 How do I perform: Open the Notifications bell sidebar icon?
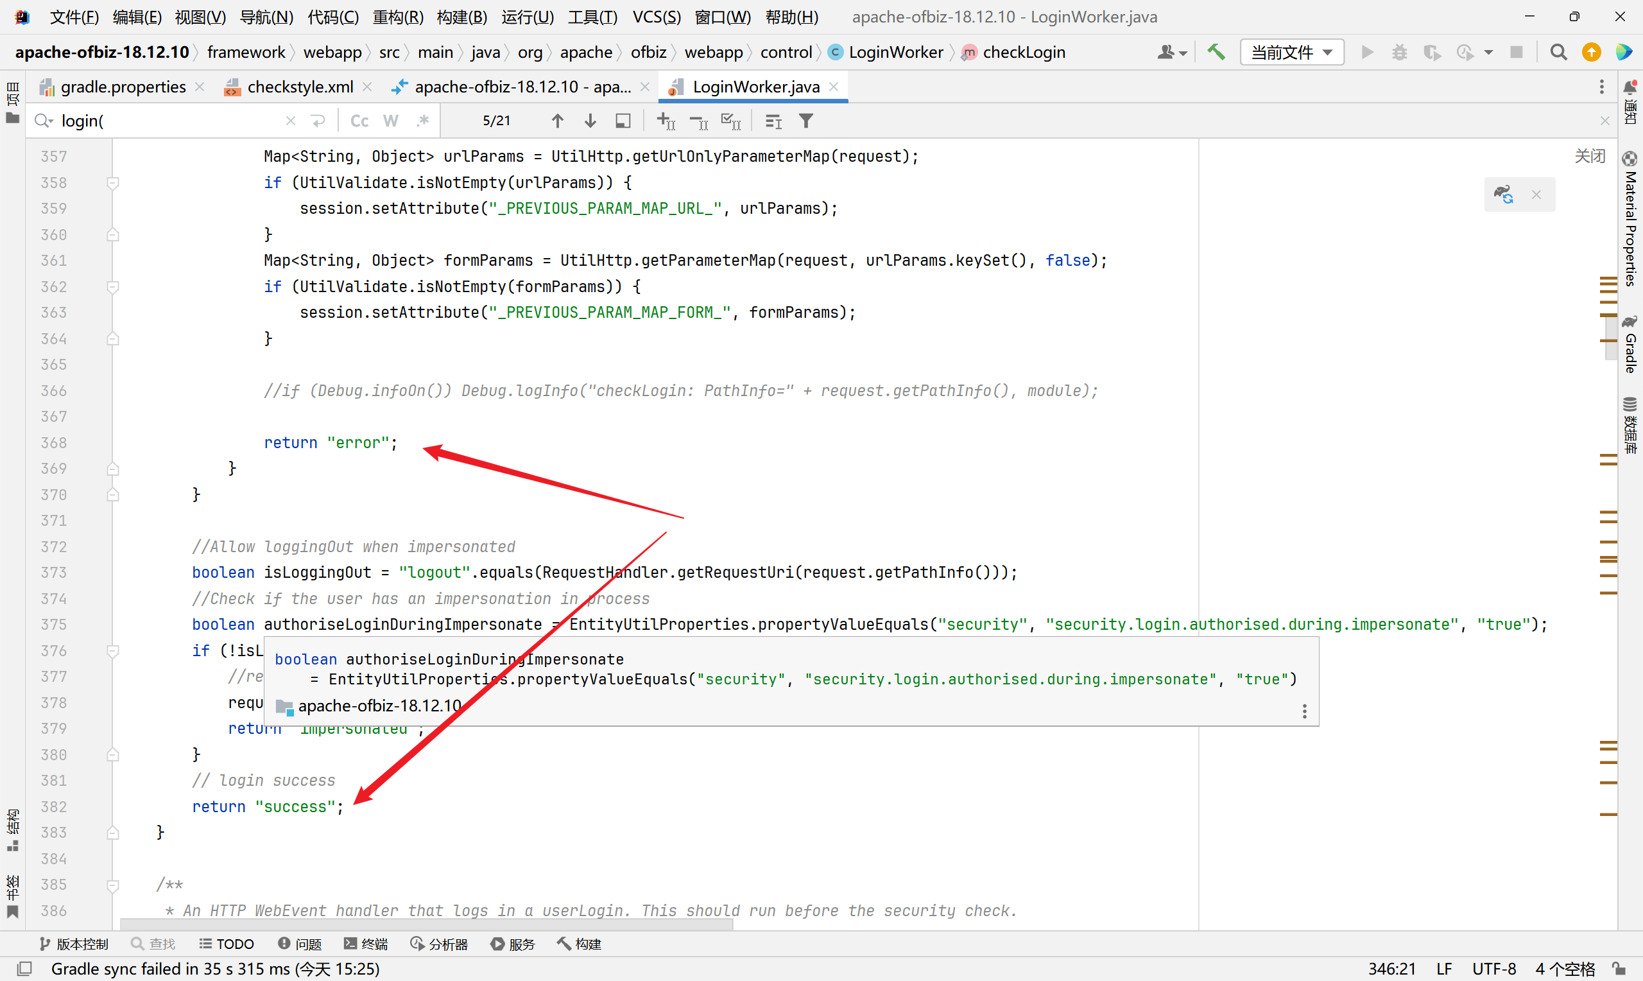pos(1630,103)
